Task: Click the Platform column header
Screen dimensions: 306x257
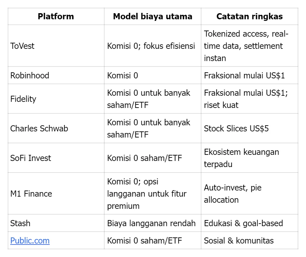Action: [x=56, y=17]
